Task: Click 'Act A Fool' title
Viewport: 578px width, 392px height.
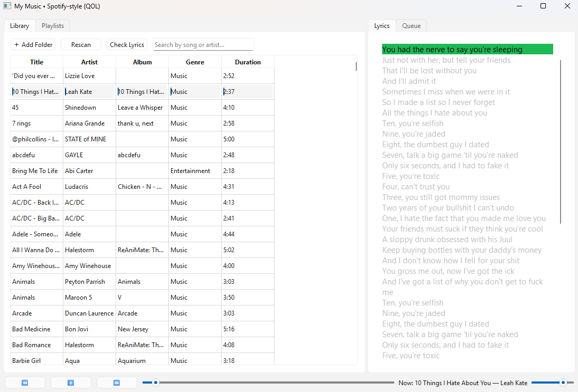Action: click(x=36, y=187)
